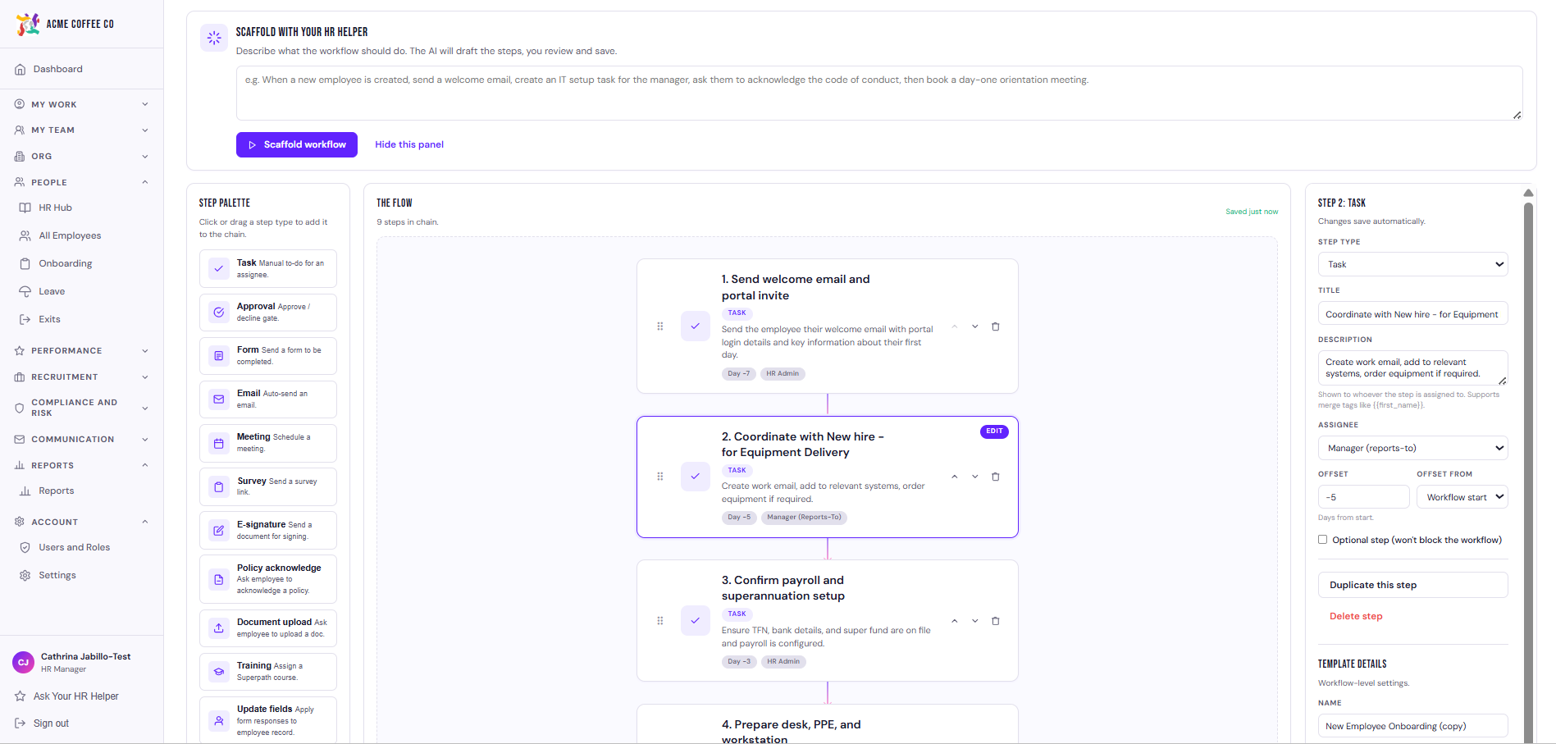The width and height of the screenshot is (1556, 744).
Task: Click the template Name input field
Action: (1412, 726)
